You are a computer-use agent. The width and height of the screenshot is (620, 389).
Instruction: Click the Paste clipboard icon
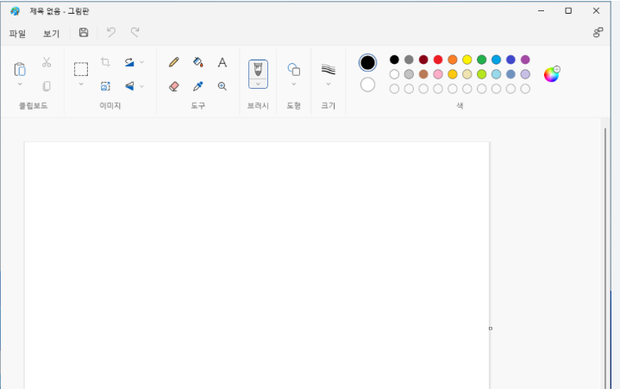tap(20, 69)
